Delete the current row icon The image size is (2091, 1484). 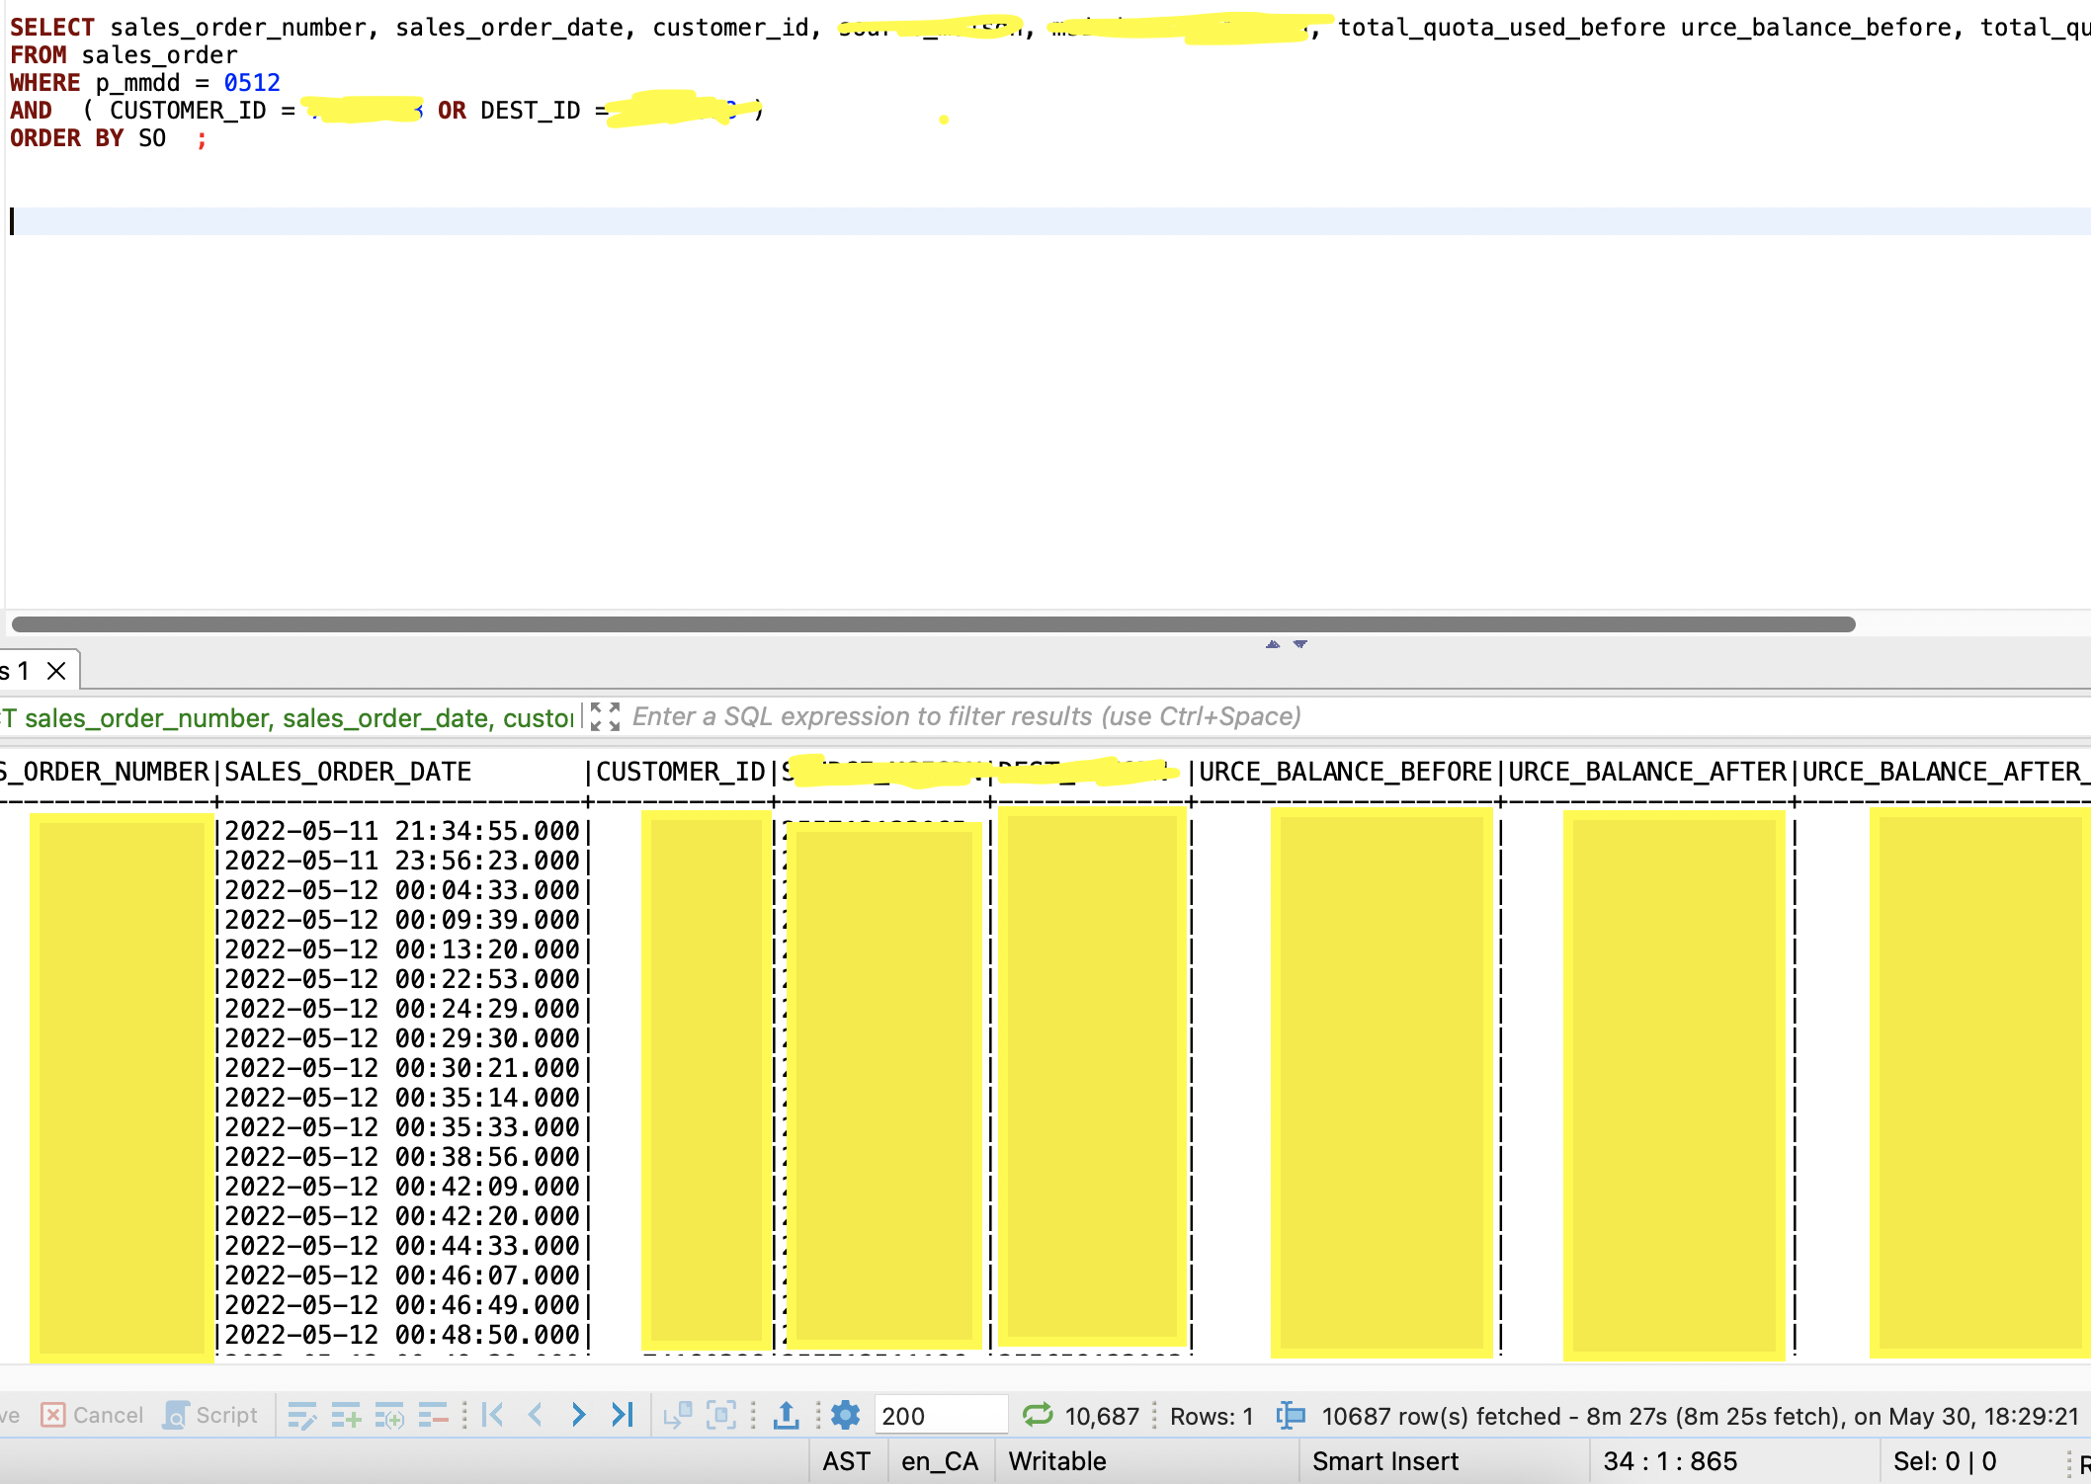tap(434, 1414)
